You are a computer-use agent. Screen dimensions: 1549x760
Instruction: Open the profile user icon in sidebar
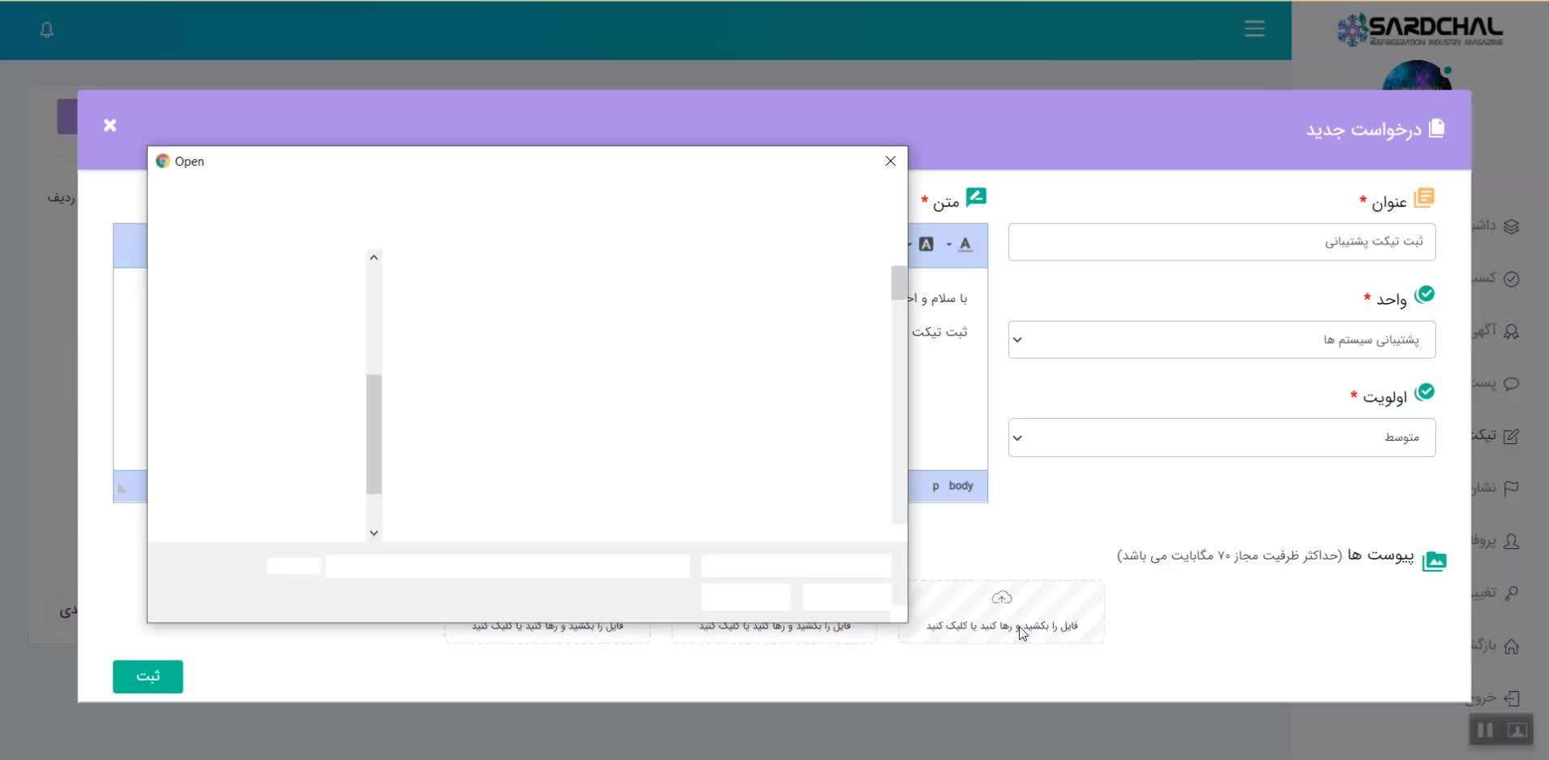[x=1511, y=541]
